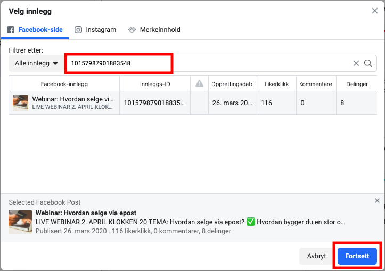Click the Kommentarer column header
The width and height of the screenshot is (385, 271).
tap(316, 84)
